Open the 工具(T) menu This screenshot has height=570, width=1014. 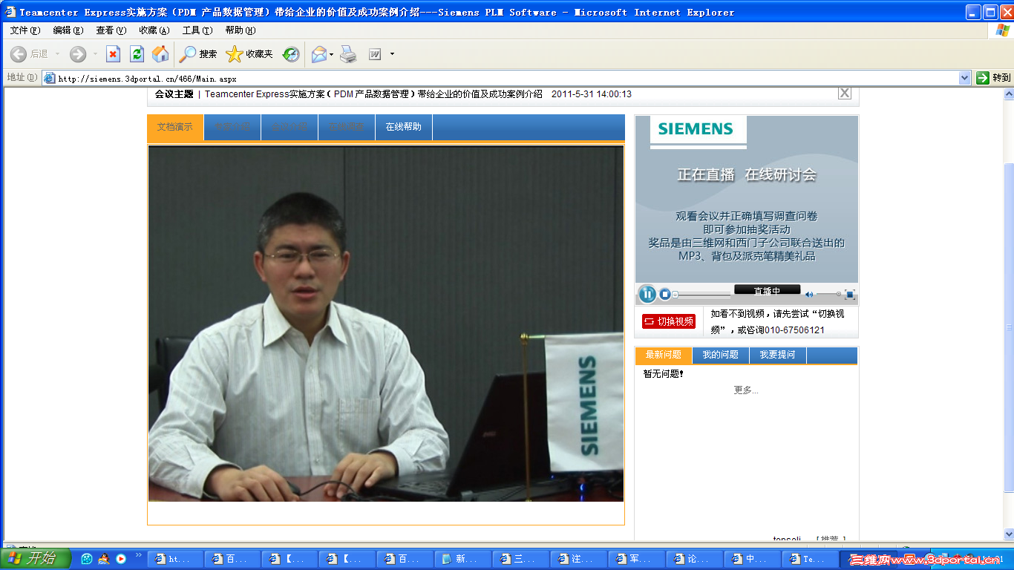pos(197,30)
